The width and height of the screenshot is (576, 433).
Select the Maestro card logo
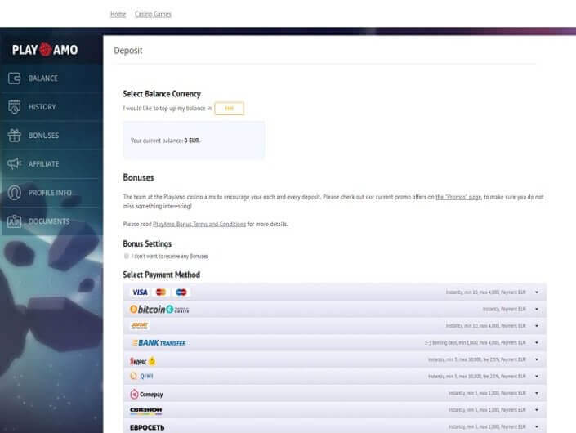(181, 292)
